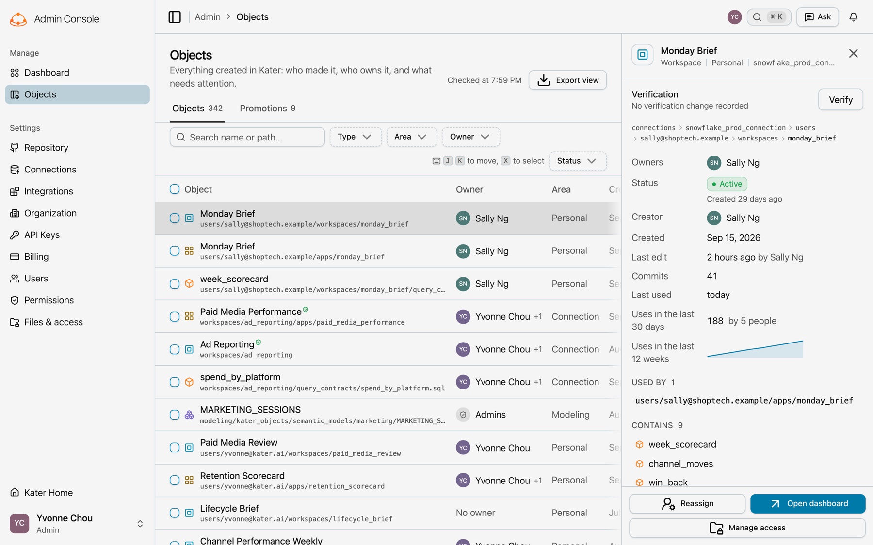
Task: Click the Paid Media Performance app icon
Action: [x=189, y=317]
